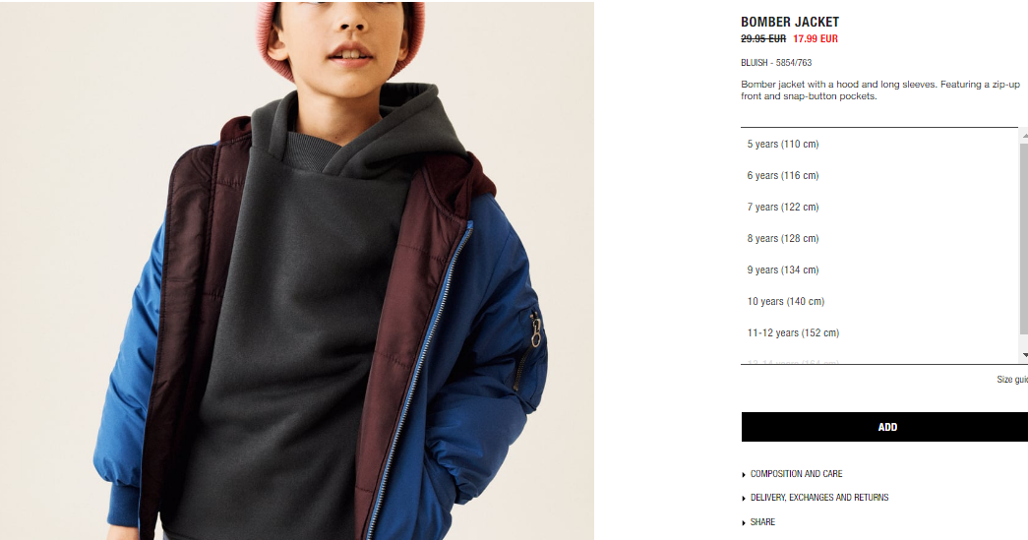Click the Bomber Jacket product title
1028x540 pixels.
790,22
